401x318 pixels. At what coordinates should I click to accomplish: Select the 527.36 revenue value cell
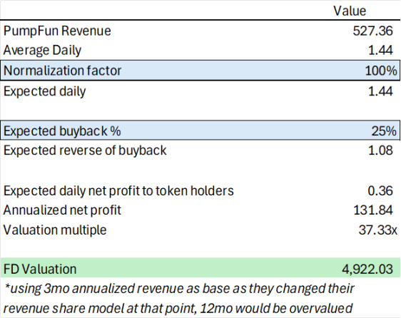click(373, 31)
